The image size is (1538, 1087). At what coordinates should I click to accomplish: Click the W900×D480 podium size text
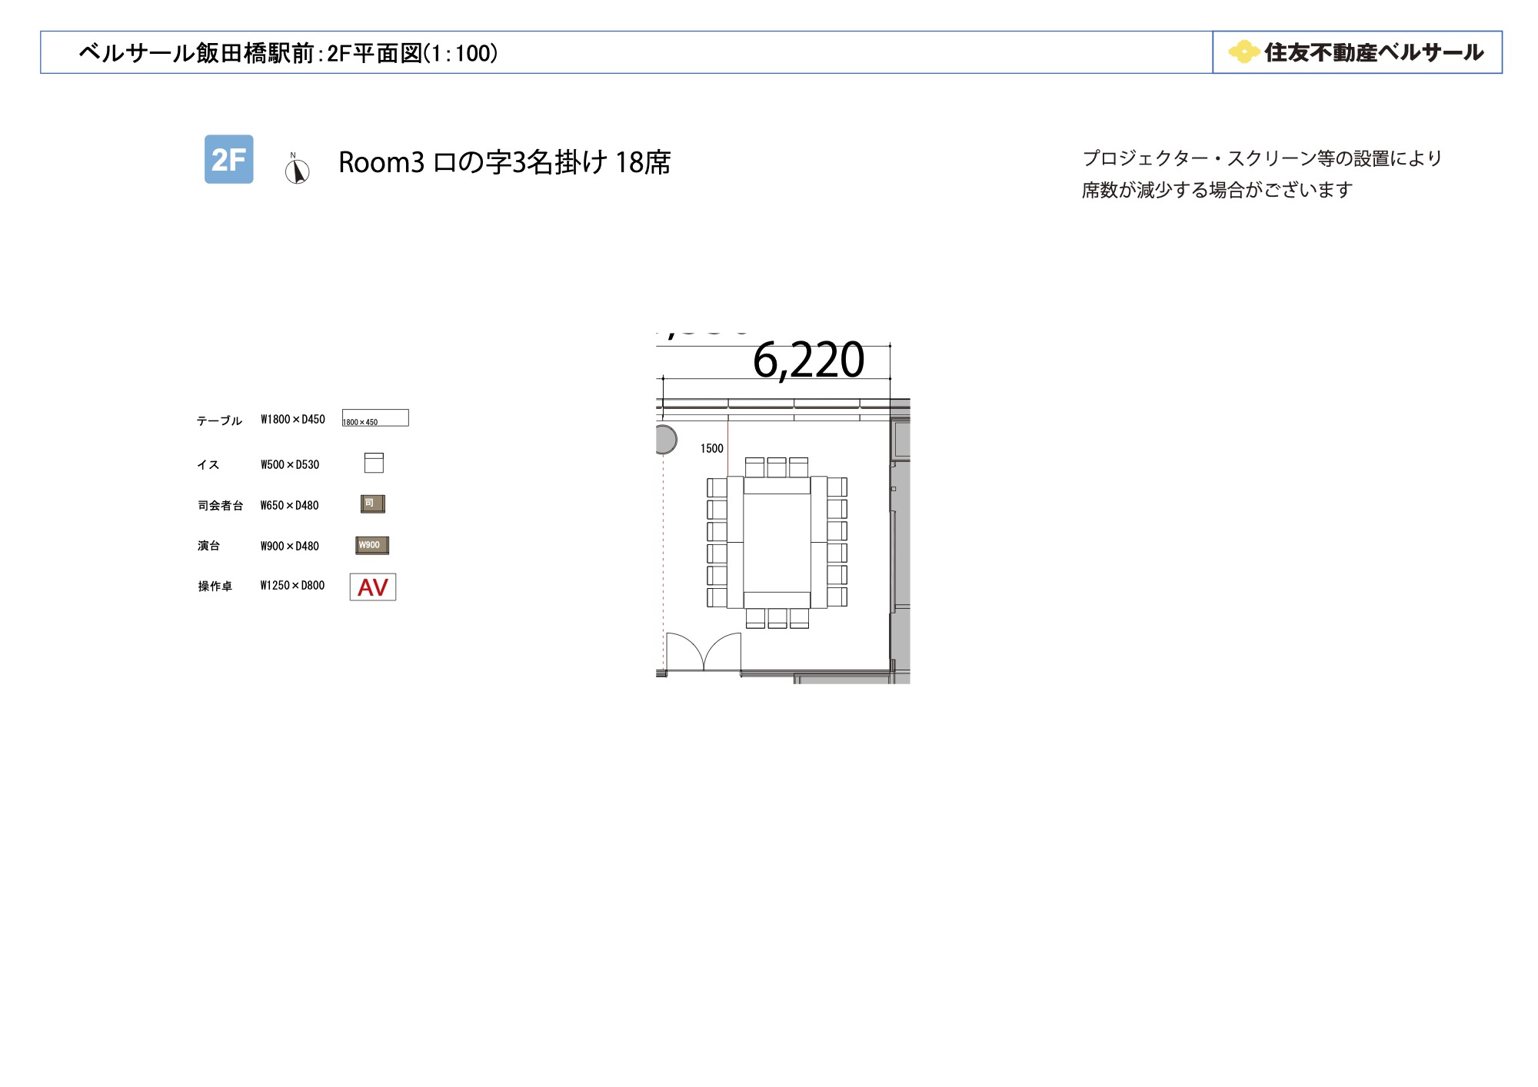coord(290,546)
